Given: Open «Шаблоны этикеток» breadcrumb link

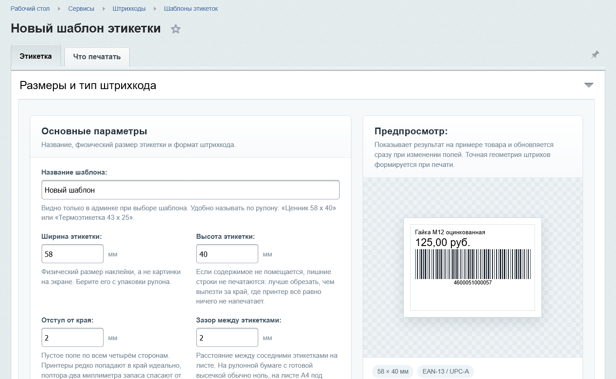Looking at the screenshot, I should [191, 9].
